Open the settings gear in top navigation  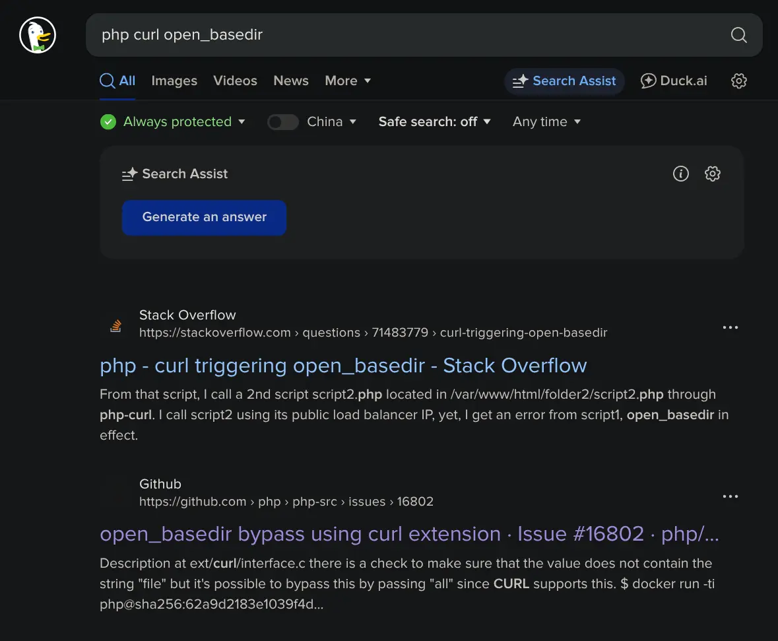pyautogui.click(x=738, y=81)
